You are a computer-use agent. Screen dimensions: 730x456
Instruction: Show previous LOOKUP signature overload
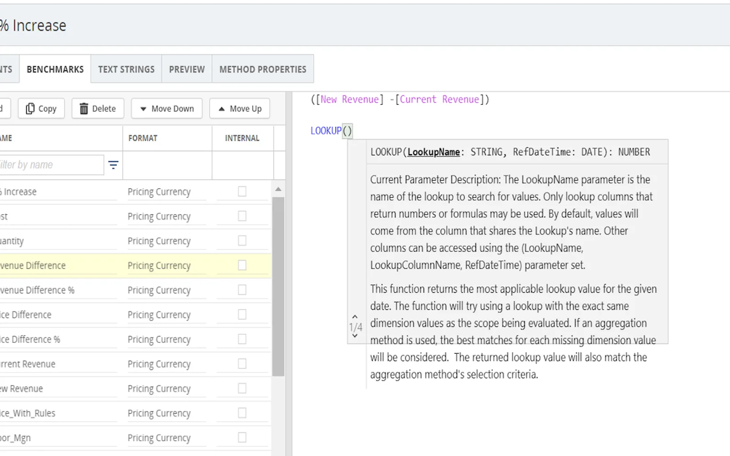(x=355, y=316)
